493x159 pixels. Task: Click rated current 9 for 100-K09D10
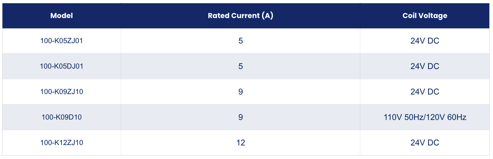(240, 118)
